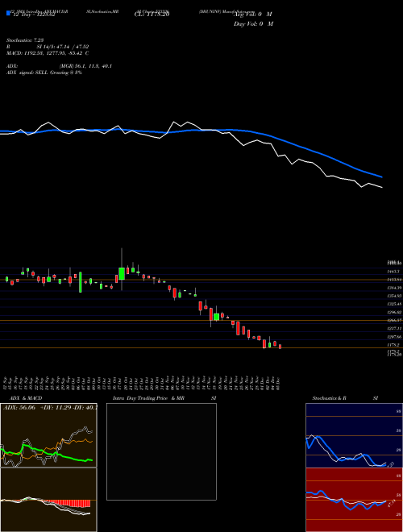Click the 1207.66 price axis label

point(394,337)
